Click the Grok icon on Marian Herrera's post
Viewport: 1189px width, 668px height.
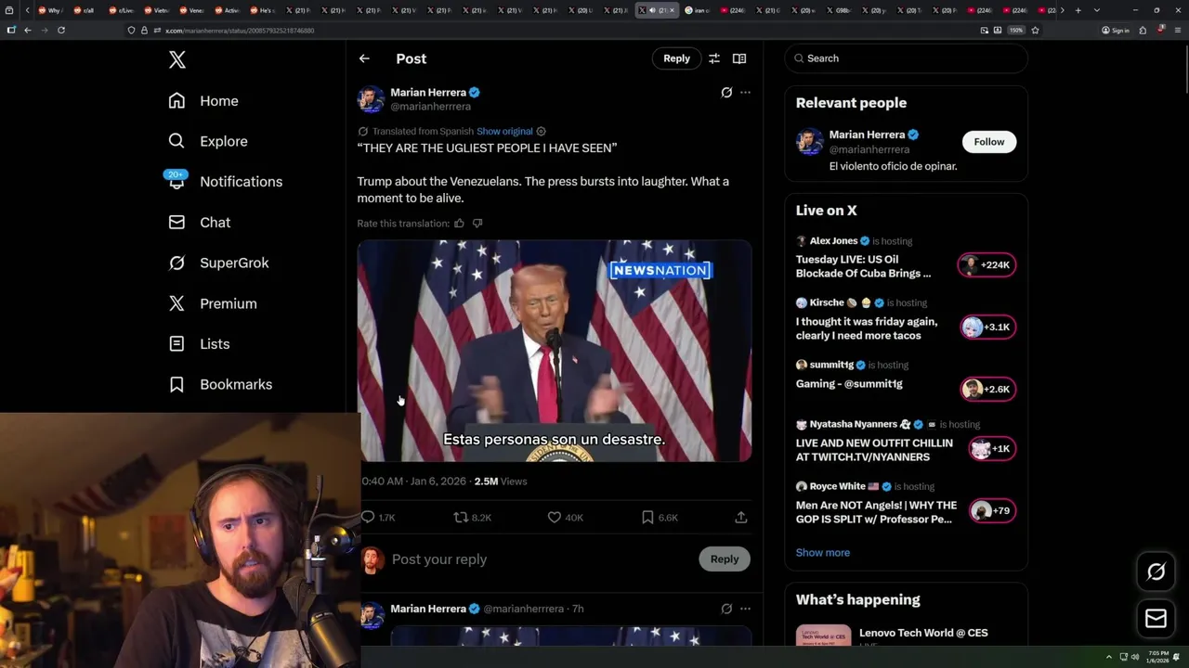(726, 93)
